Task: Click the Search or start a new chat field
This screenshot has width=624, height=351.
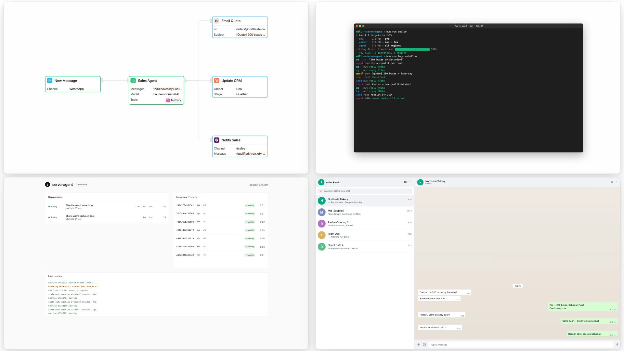Action: tap(365, 191)
